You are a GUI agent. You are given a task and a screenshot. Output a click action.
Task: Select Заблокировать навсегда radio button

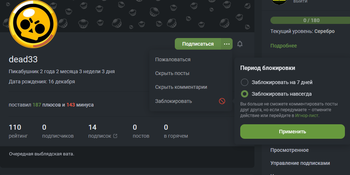(245, 94)
